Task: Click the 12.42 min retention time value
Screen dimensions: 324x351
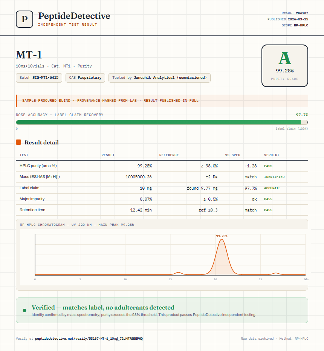Action: pos(141,210)
